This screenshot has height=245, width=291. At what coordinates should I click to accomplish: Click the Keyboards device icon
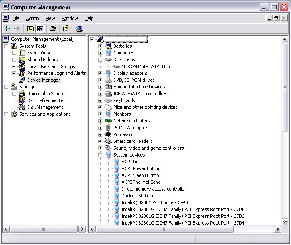(x=108, y=100)
